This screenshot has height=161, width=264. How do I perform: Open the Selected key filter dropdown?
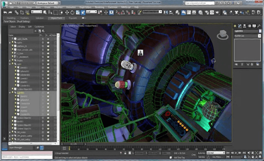(x=216, y=153)
